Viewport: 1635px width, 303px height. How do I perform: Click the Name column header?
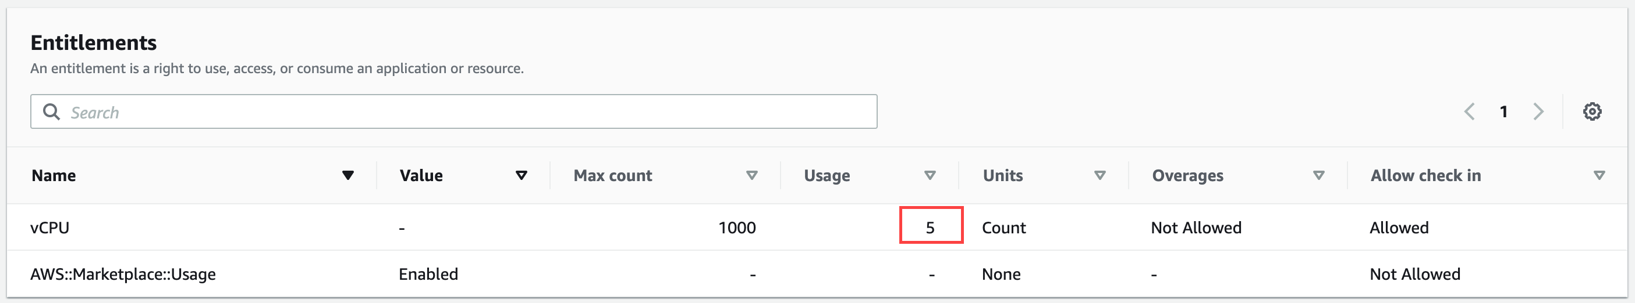pyautogui.click(x=54, y=176)
